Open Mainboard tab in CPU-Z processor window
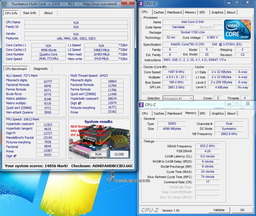Image resolution: width=256 pixels, height=216 pixels. [x=174, y=12]
